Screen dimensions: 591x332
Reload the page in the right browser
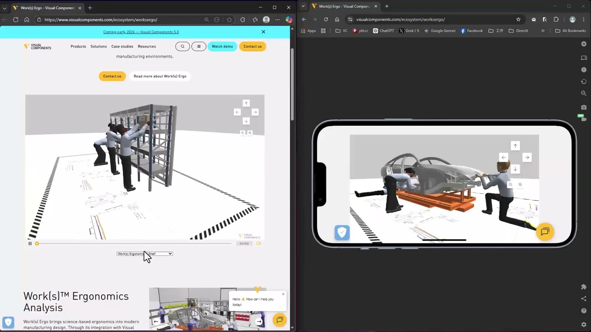pyautogui.click(x=326, y=19)
